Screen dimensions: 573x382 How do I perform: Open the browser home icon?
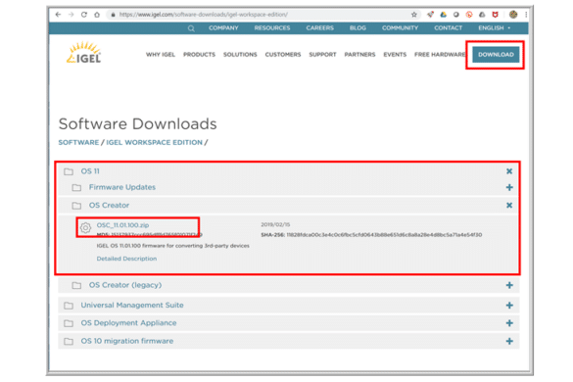click(97, 15)
